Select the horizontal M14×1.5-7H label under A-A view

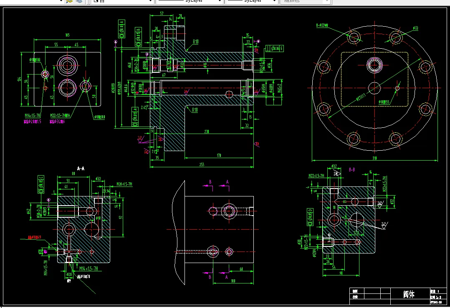click(x=88, y=268)
